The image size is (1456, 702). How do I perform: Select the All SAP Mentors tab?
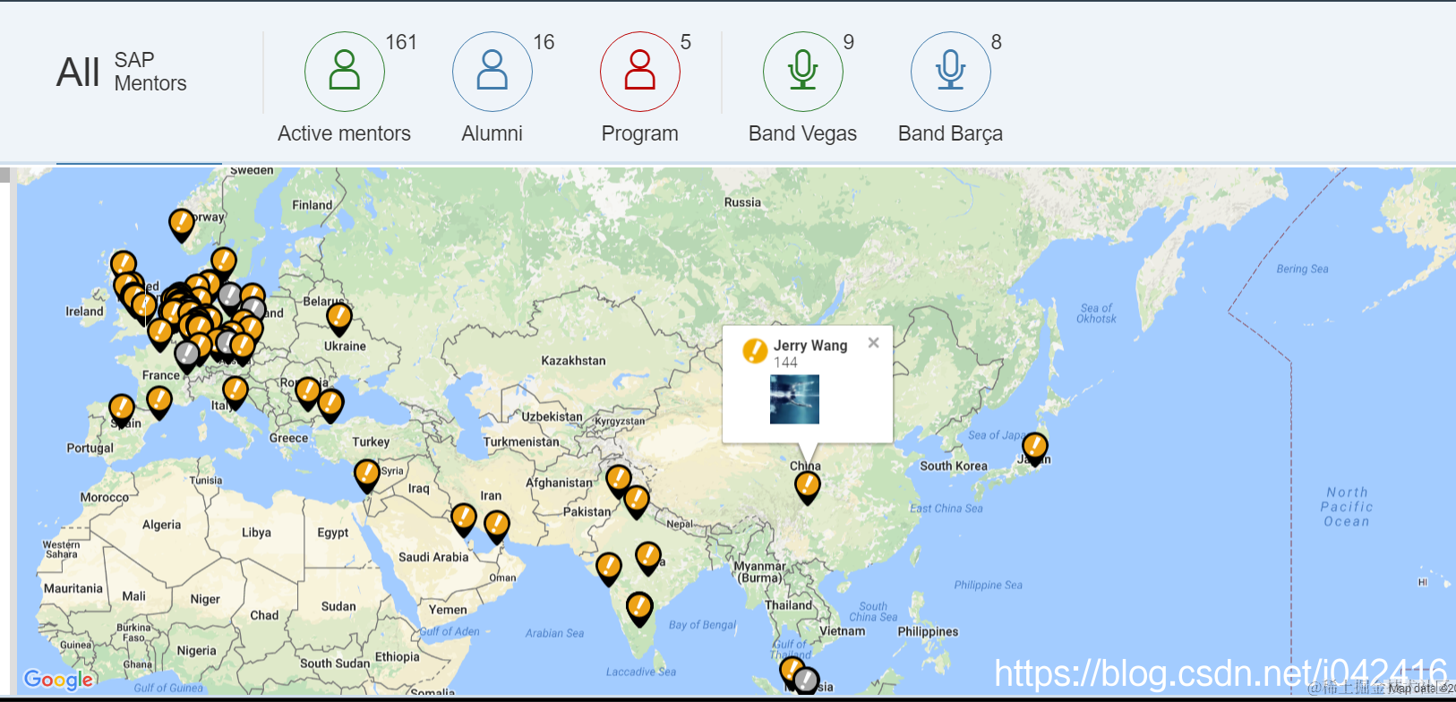pos(122,72)
